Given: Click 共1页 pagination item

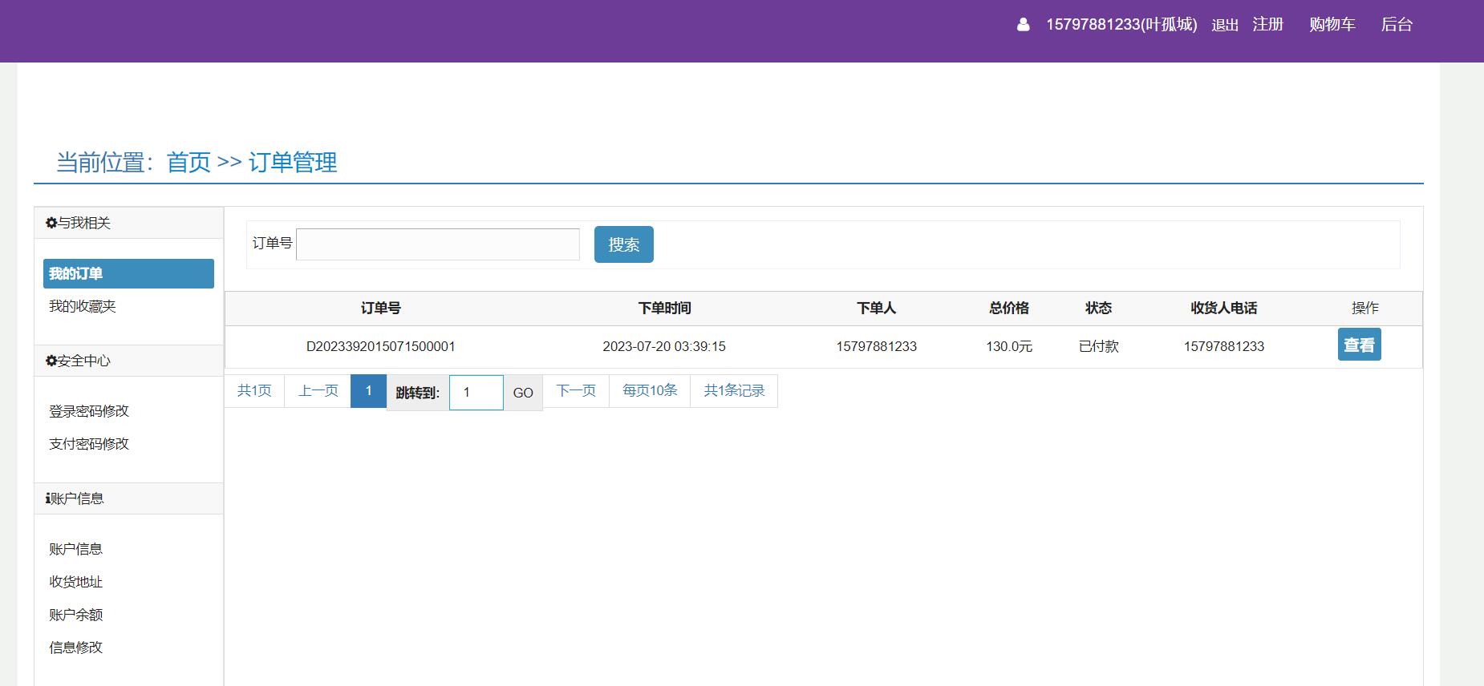Looking at the screenshot, I should point(254,391).
